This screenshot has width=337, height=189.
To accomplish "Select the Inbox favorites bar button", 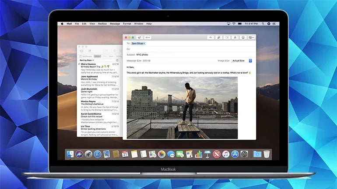I will (x=97, y=56).
